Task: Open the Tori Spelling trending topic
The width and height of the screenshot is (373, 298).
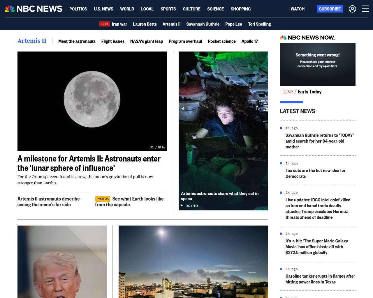Action: pos(259,24)
